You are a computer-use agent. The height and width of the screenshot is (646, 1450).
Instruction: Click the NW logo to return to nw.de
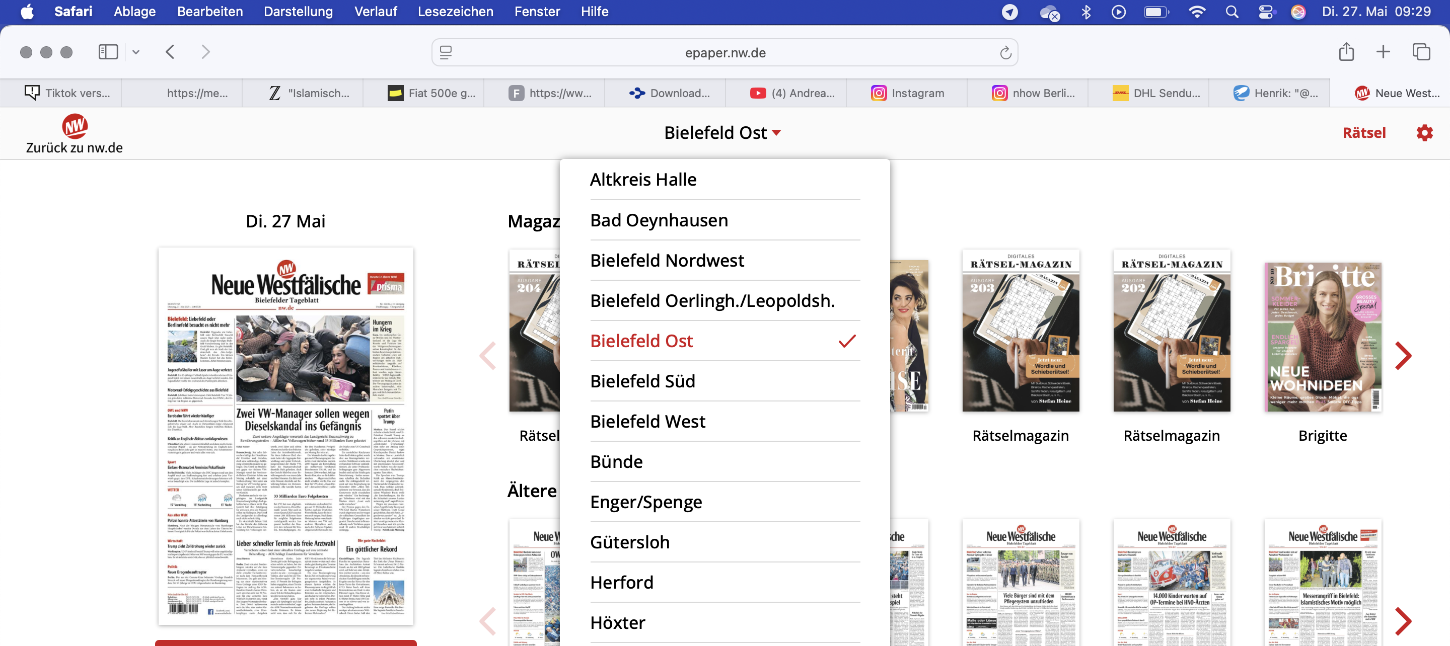point(75,126)
